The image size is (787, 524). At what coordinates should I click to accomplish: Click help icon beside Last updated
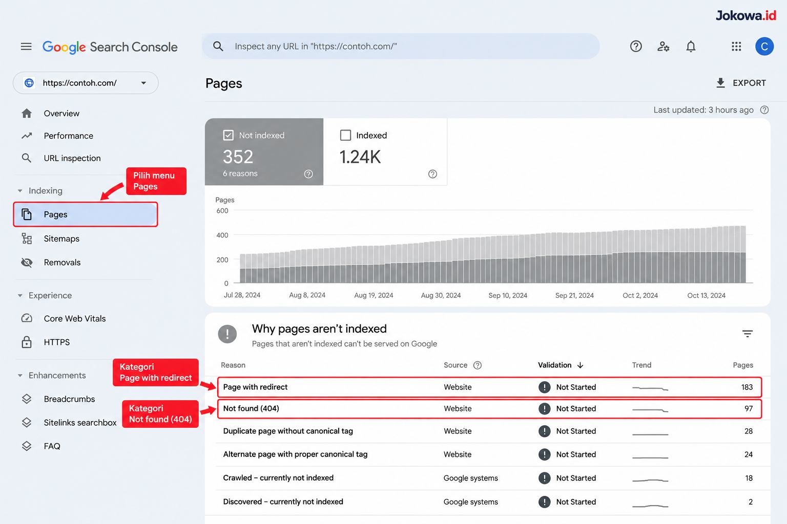point(764,110)
